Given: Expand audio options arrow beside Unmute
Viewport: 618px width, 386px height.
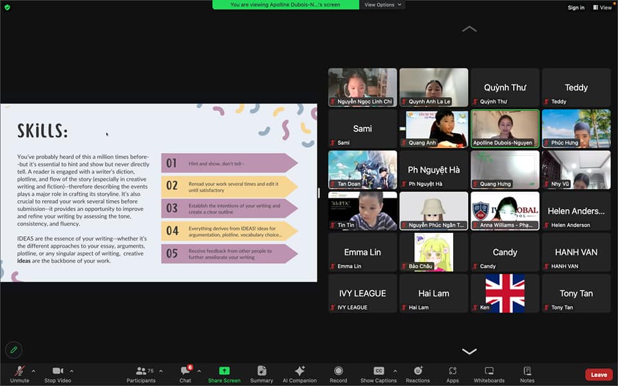Looking at the screenshot, I should (33, 371).
